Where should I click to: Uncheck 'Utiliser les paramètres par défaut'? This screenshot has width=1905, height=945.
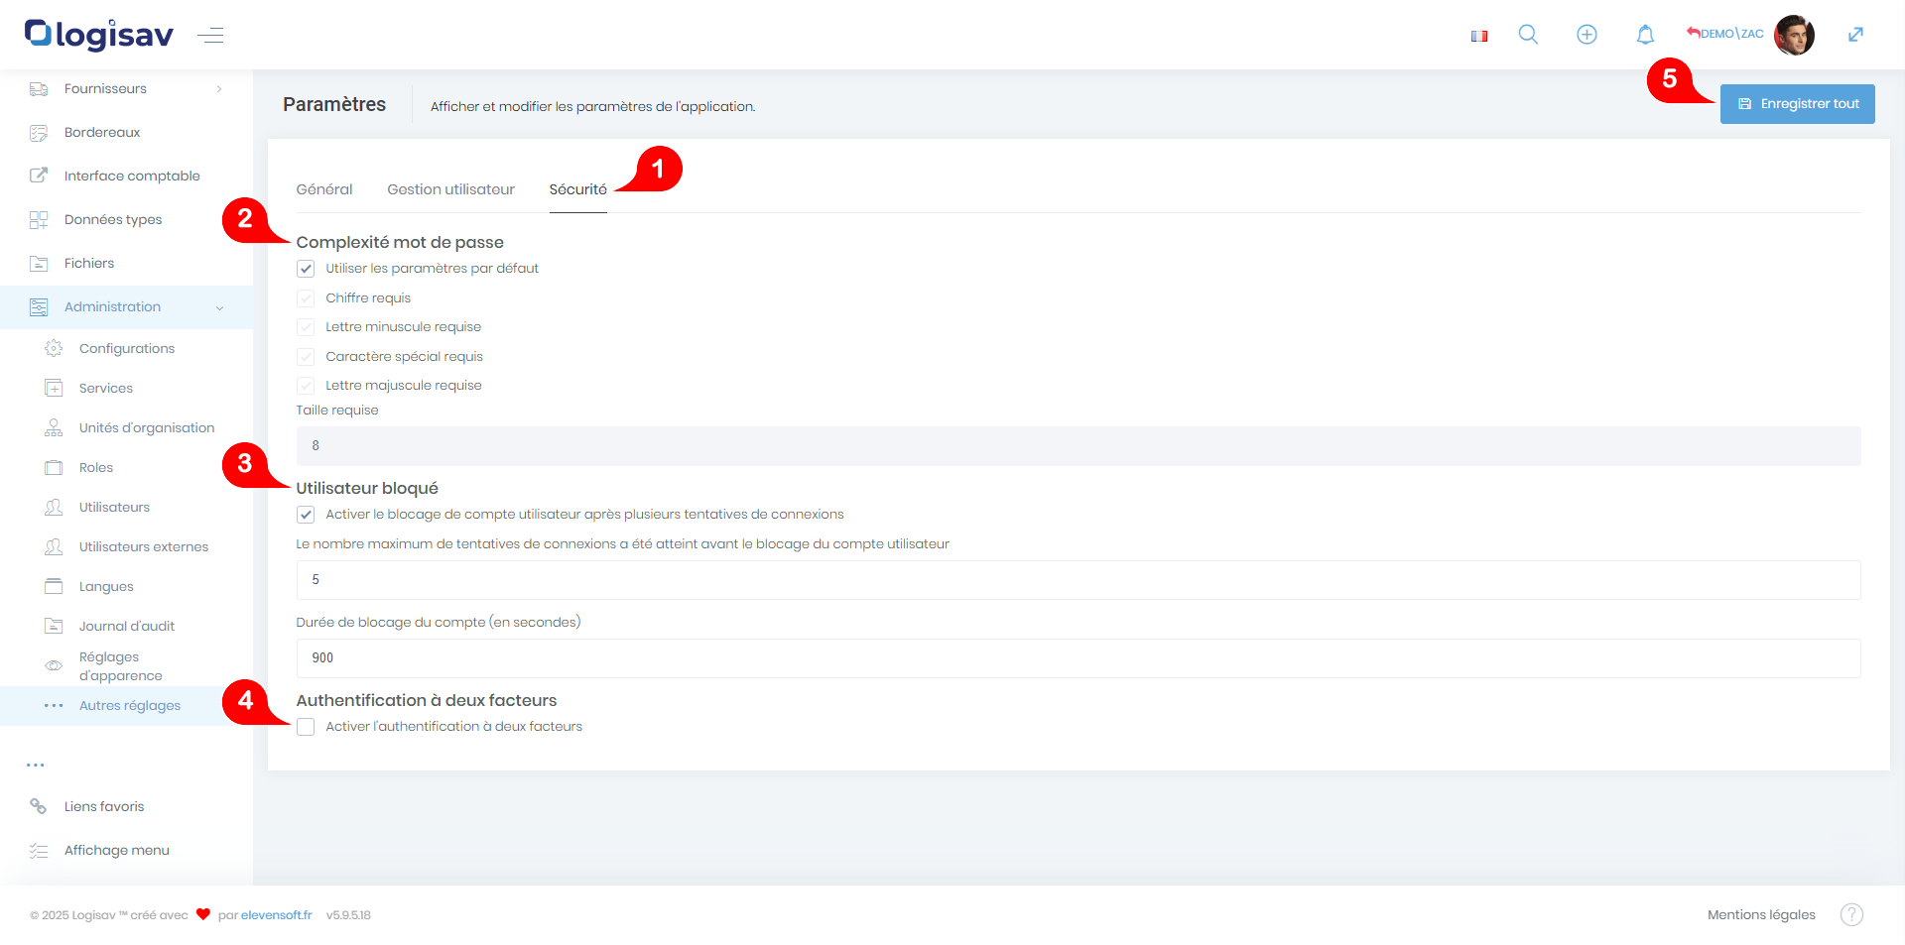pyautogui.click(x=306, y=269)
